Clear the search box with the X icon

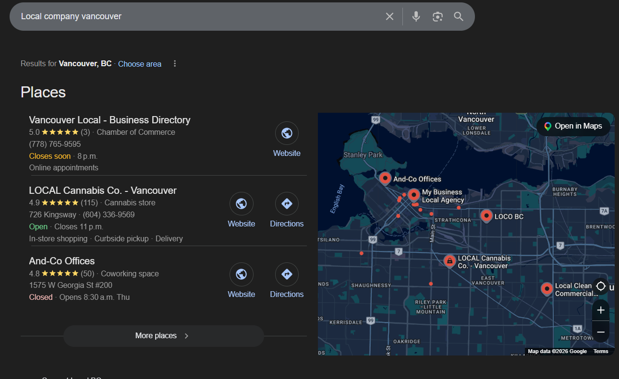coord(389,17)
